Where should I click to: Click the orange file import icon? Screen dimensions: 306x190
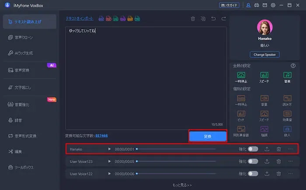click(130, 19)
